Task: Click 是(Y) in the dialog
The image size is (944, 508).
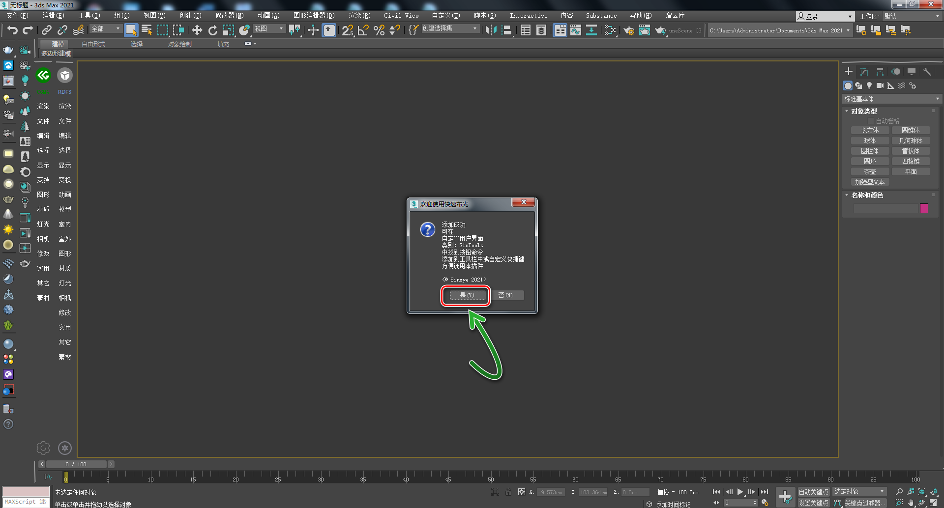Action: 467,295
